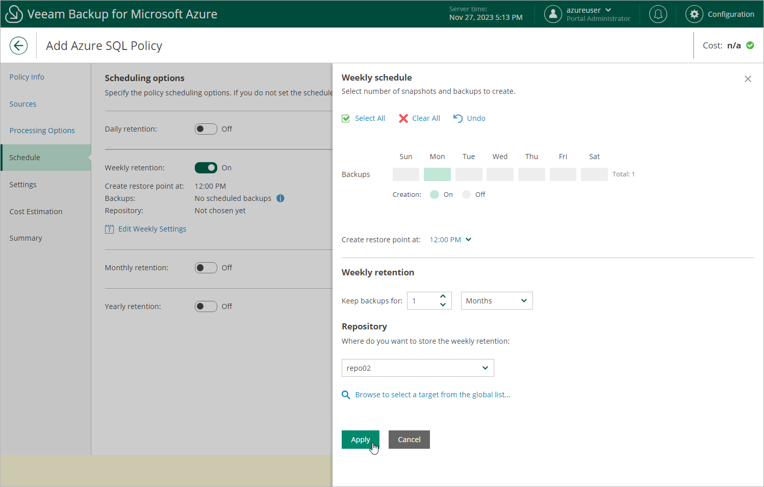
Task: Click Select All link
Action: (x=370, y=118)
